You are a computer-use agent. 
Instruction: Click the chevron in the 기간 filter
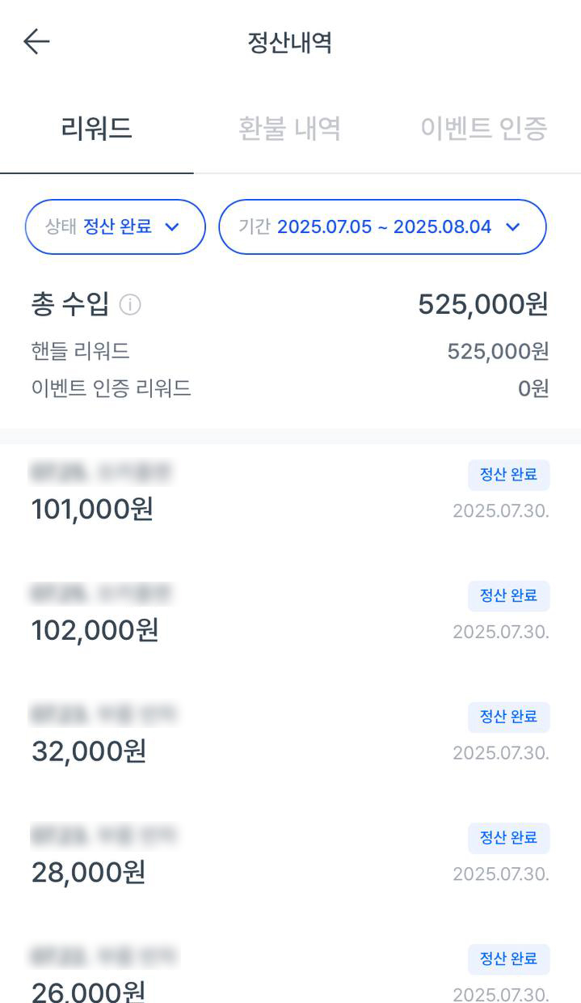click(512, 227)
